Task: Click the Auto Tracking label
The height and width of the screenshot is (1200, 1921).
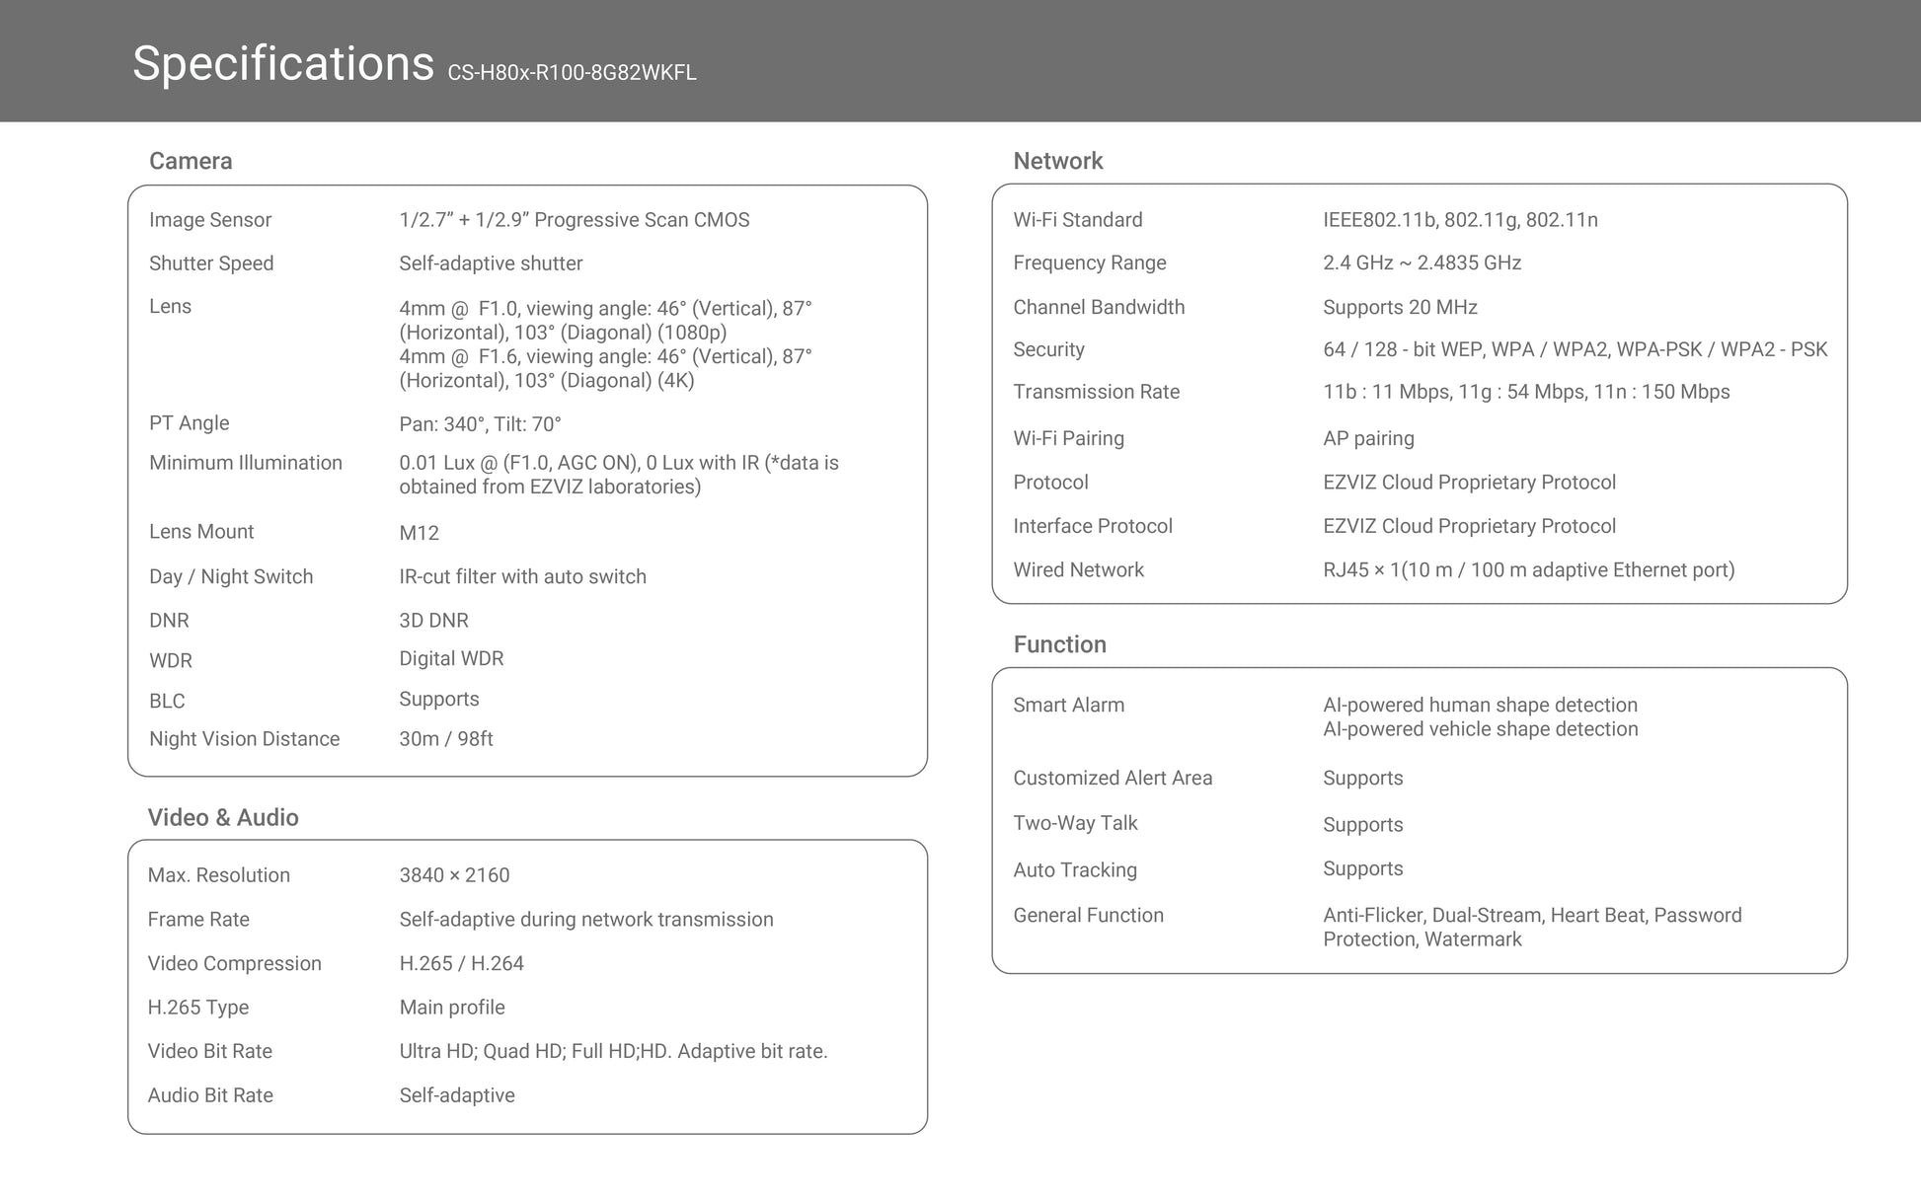Action: click(x=1075, y=869)
